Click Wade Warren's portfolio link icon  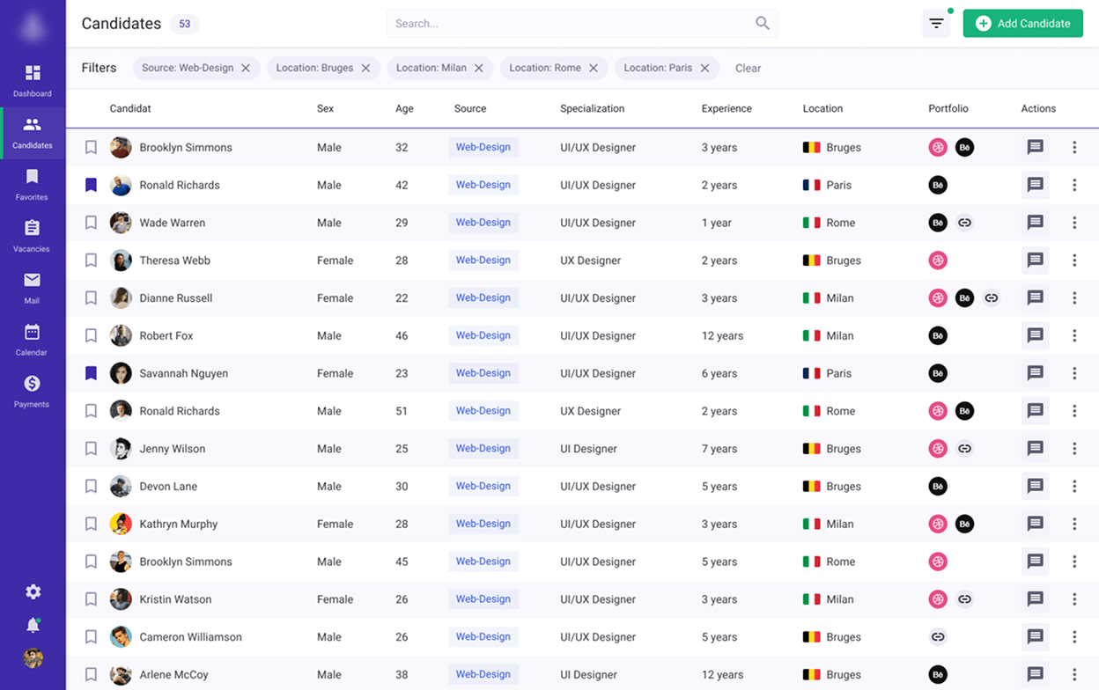click(x=964, y=223)
